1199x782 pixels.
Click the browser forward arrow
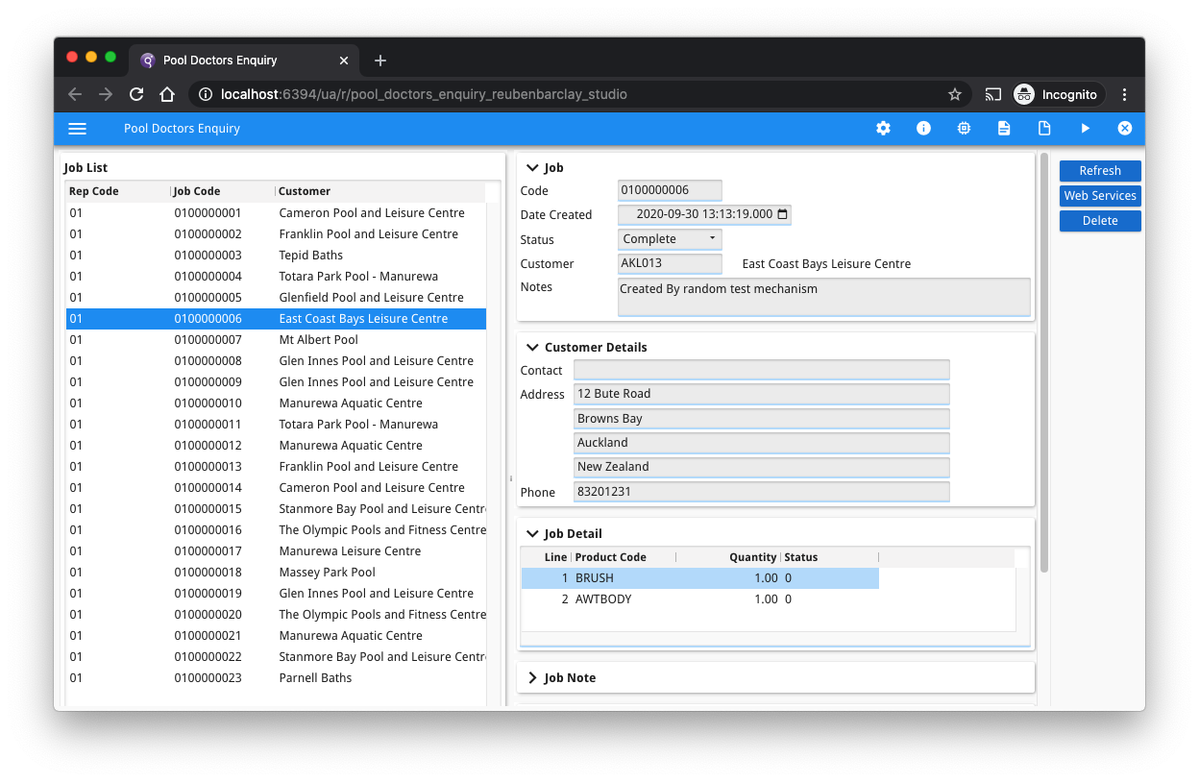point(106,94)
